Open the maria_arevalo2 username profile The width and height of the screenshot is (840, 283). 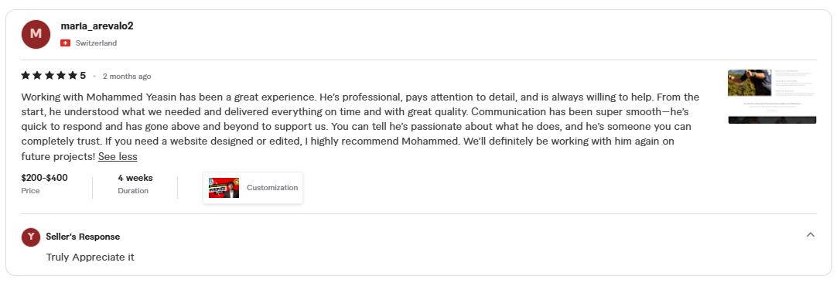click(x=97, y=26)
